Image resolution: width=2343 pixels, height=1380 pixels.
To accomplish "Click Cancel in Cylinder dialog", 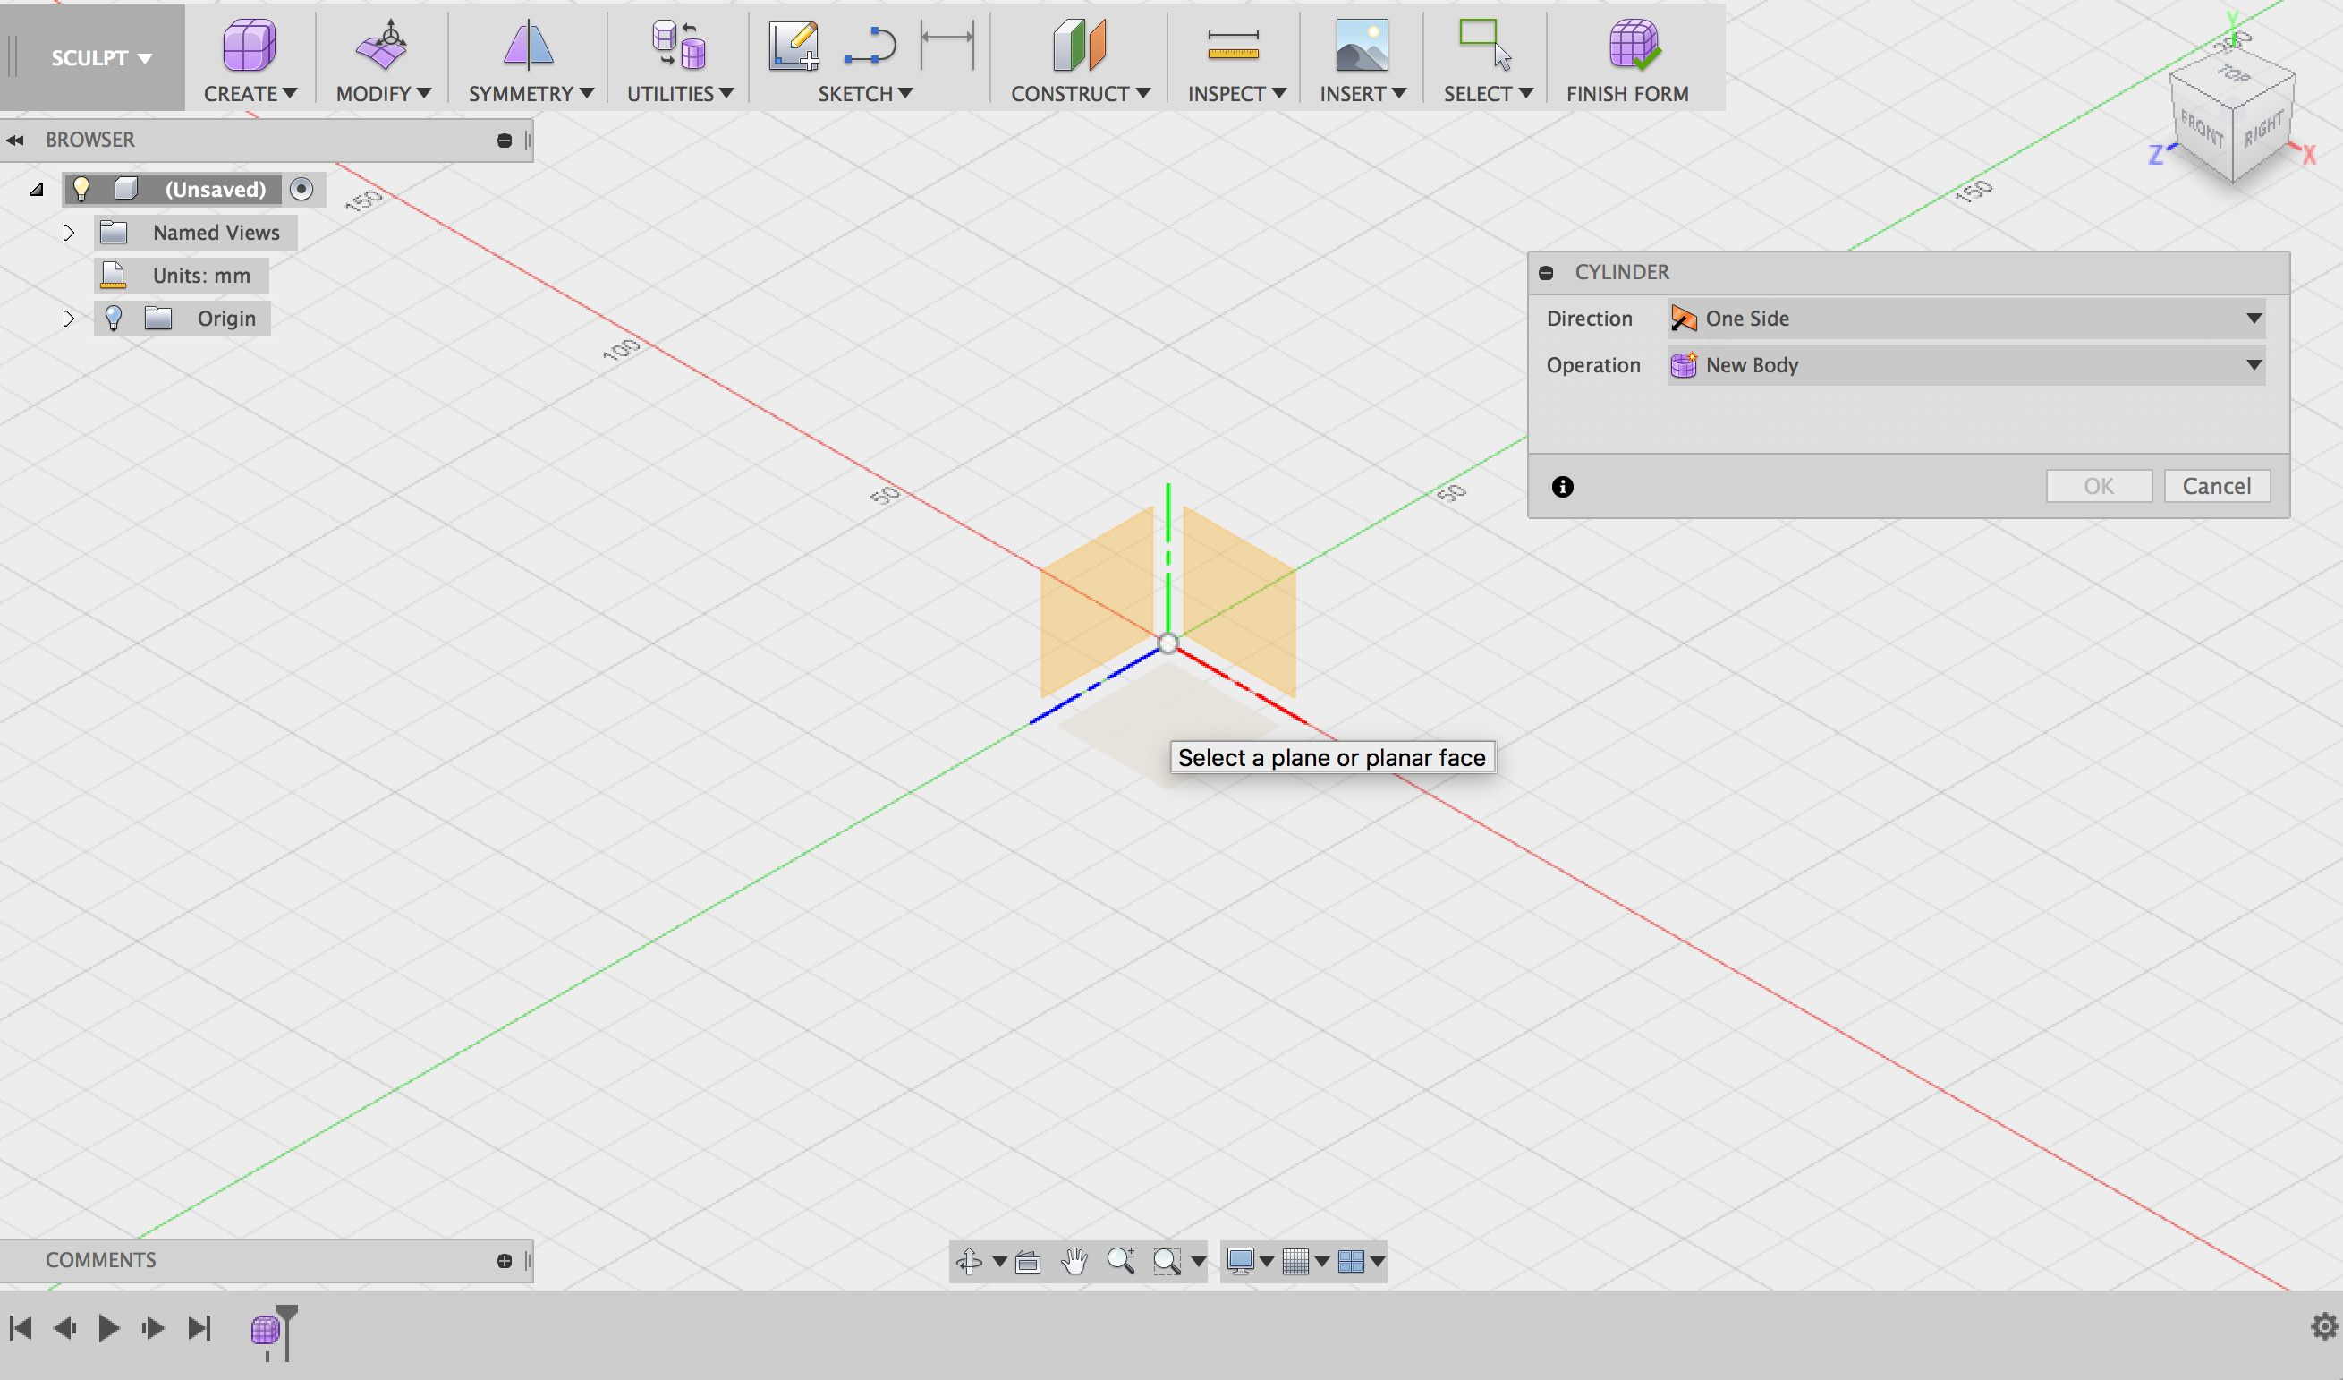I will [2217, 486].
